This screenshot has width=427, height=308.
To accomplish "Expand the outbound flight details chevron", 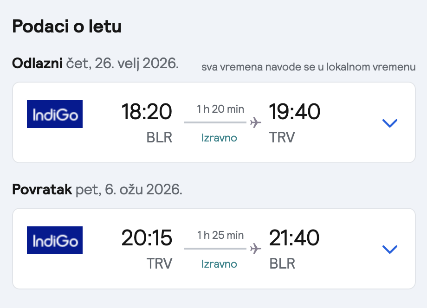I will click(389, 123).
